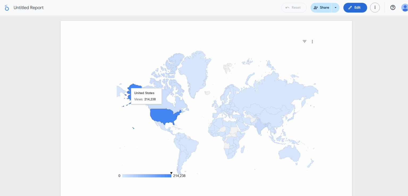Click the gradient color legend bar
The width and height of the screenshot is (408, 196).
click(146, 176)
